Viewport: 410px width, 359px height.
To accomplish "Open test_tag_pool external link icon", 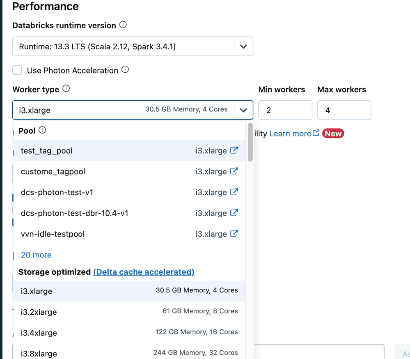I will (x=234, y=150).
